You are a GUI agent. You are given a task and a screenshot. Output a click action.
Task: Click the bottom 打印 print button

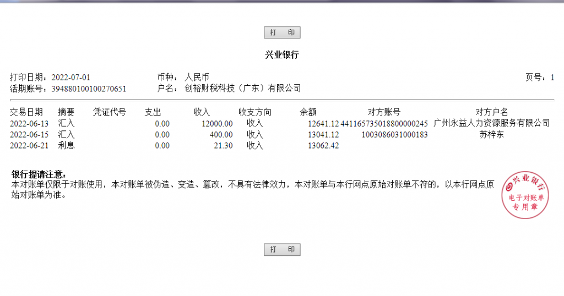coord(282,250)
